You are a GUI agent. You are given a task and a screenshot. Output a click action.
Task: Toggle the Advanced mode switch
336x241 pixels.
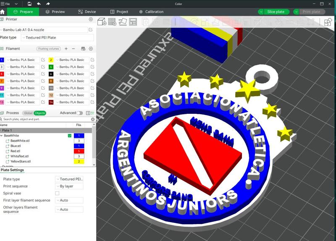80,113
